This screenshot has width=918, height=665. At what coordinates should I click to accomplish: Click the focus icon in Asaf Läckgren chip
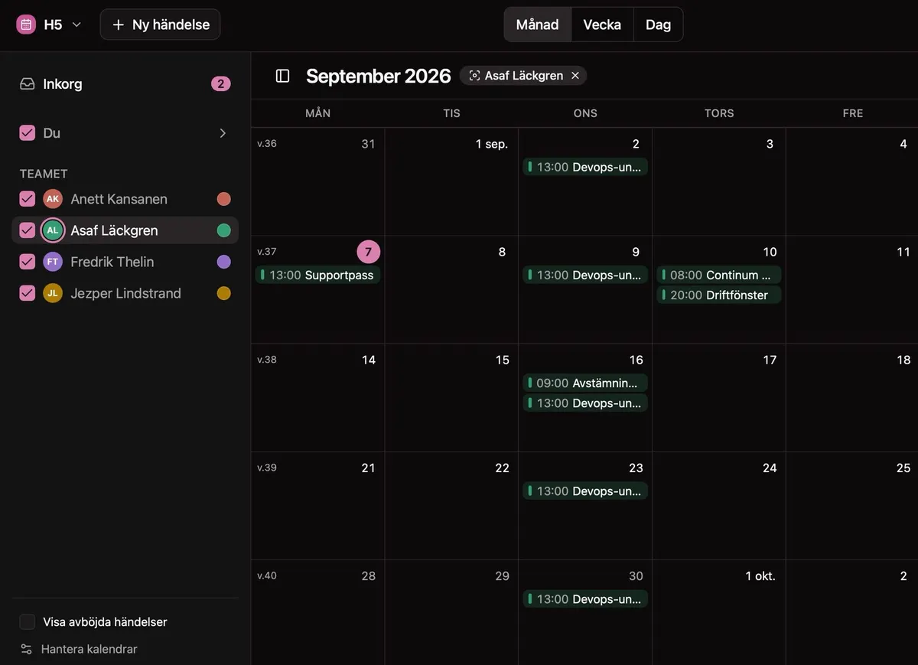click(x=474, y=76)
